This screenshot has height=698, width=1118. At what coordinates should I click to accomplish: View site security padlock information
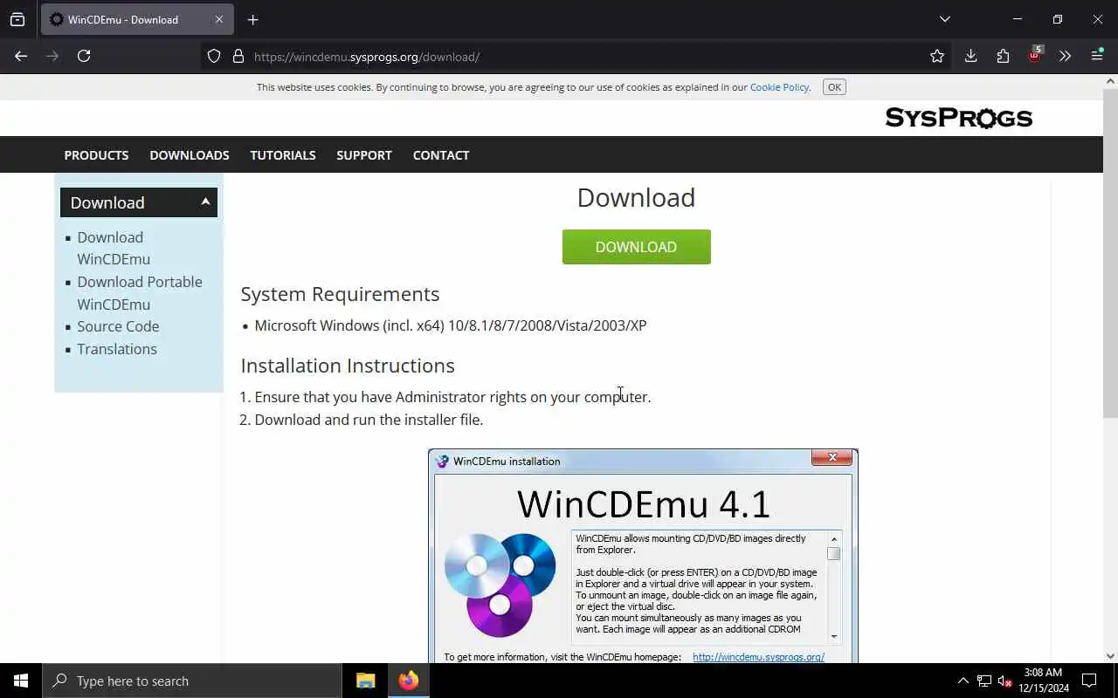(238, 56)
